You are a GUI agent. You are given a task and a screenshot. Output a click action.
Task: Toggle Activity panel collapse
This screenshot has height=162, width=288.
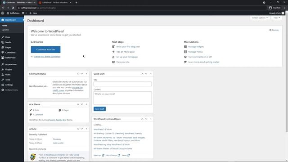(86, 129)
